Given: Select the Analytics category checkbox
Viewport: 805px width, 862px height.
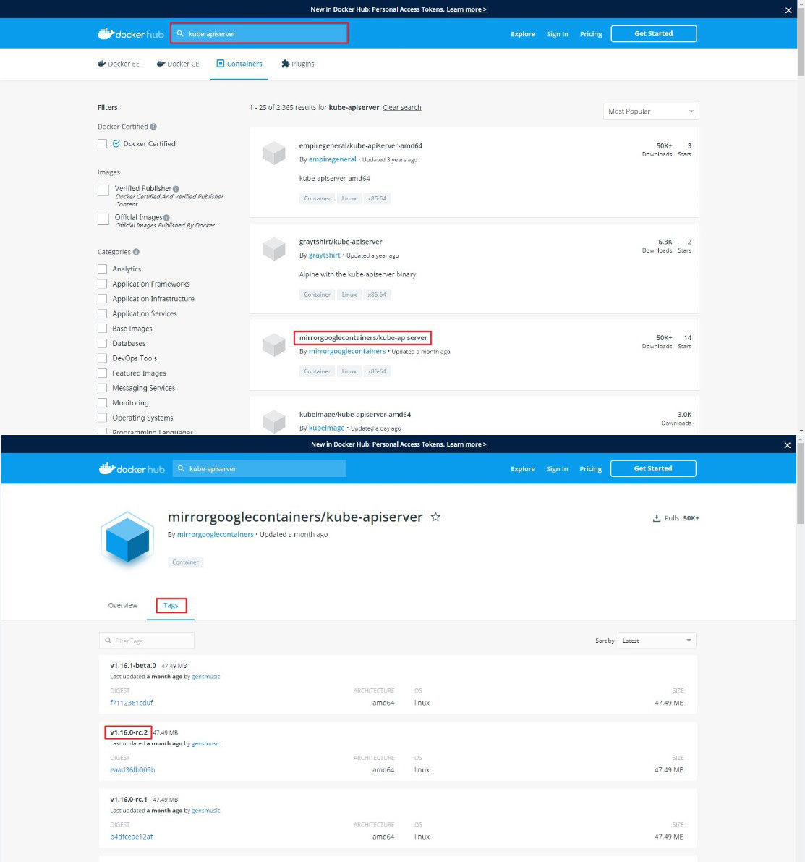Looking at the screenshot, I should 102,269.
